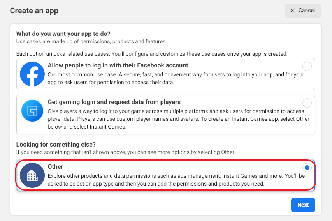Click the Other building icon
The height and width of the screenshot is (221, 332).
coord(32,175)
